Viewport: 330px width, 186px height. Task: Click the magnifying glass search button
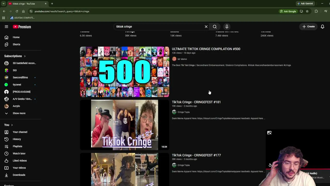215,27
